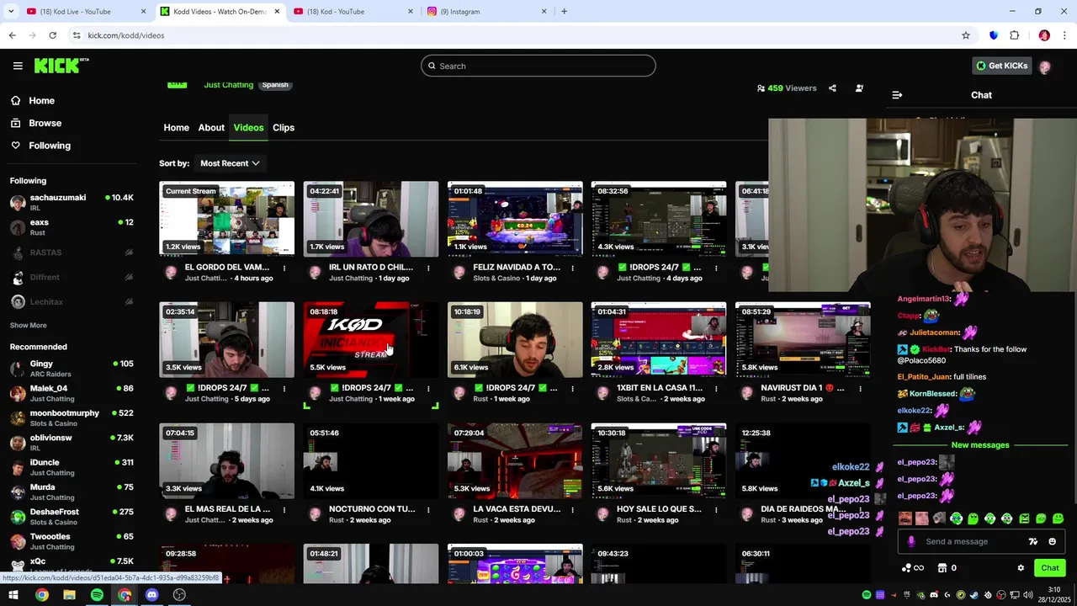Open the Current Stream video thumbnail

click(227, 219)
